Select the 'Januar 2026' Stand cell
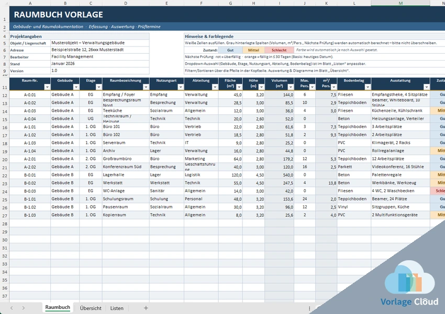 100,64
